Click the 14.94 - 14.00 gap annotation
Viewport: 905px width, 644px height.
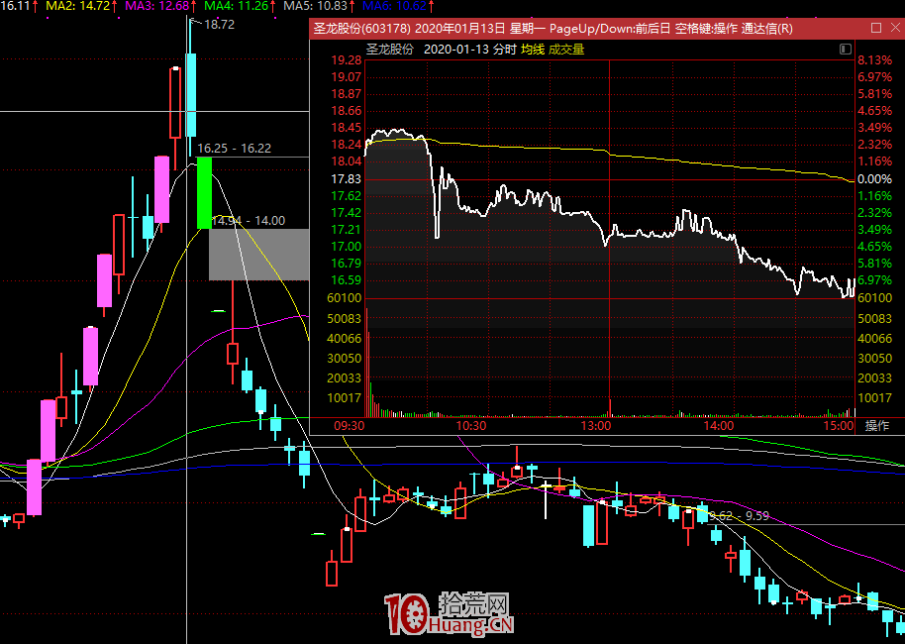249,221
